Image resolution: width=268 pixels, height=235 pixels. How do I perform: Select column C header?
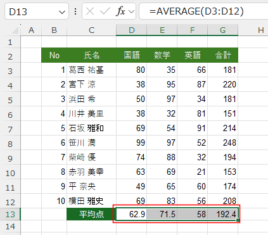coord(91,30)
